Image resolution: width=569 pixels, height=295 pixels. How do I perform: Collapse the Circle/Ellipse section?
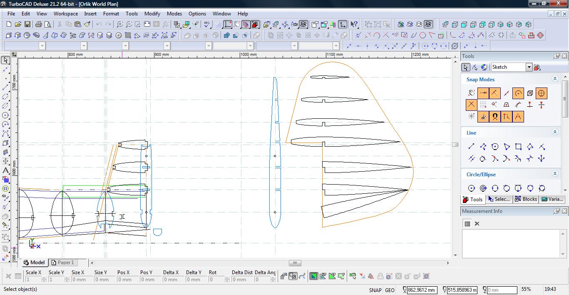click(555, 174)
